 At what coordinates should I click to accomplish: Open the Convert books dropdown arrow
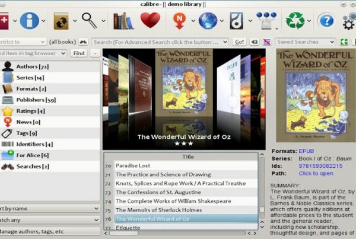[75, 21]
